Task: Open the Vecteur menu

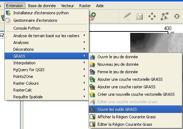Action: point(67,6)
